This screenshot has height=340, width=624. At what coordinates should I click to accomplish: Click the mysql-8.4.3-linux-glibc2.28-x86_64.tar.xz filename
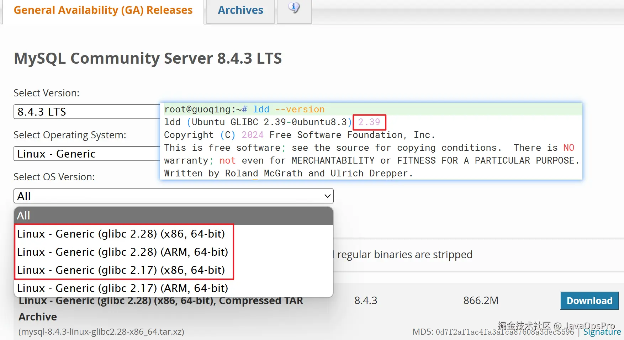coord(101,331)
